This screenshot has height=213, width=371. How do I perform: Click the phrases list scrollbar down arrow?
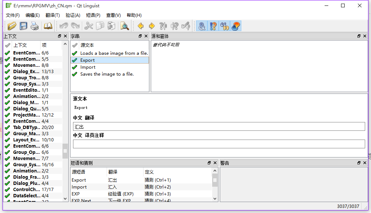215,199
